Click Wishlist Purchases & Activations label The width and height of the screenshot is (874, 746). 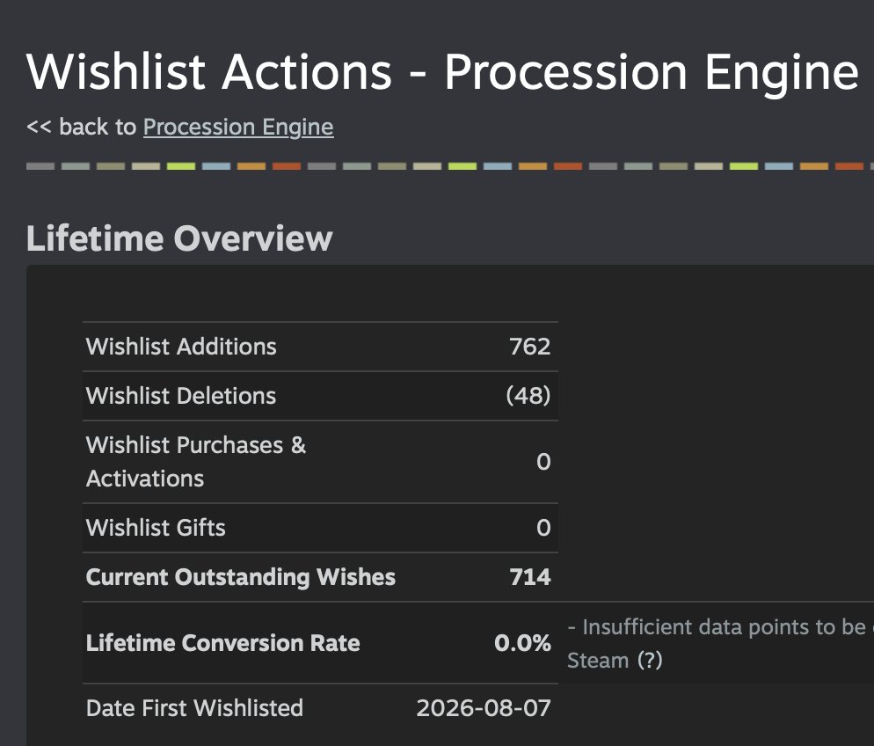[196, 462]
